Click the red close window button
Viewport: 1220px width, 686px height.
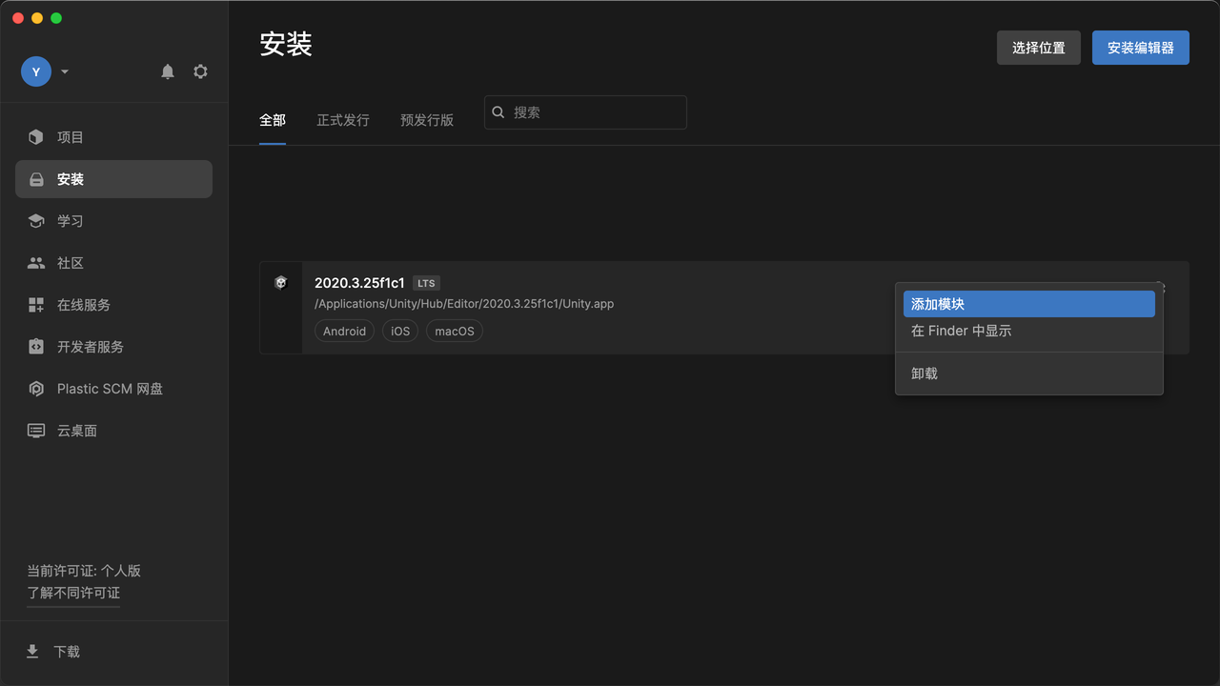(x=18, y=18)
